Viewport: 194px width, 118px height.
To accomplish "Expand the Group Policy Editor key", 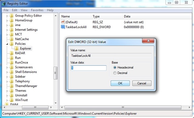I will tap(7, 16).
